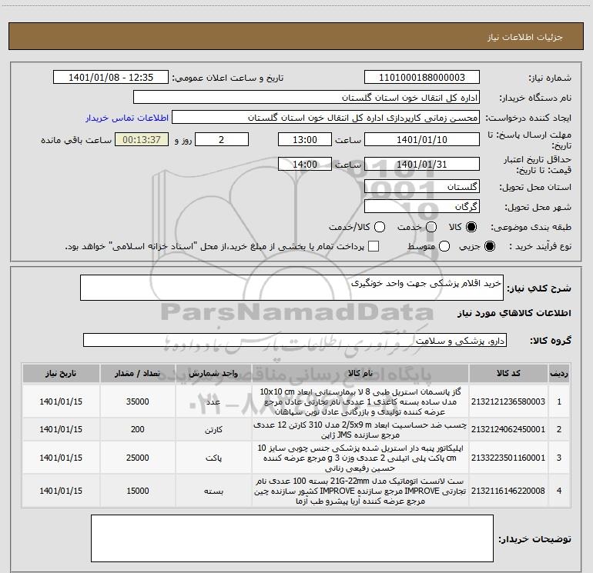Click the نام کالا column header

(360, 373)
